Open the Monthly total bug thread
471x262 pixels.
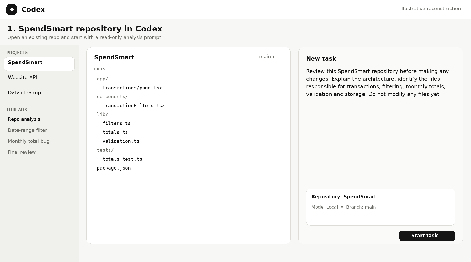coord(29,141)
